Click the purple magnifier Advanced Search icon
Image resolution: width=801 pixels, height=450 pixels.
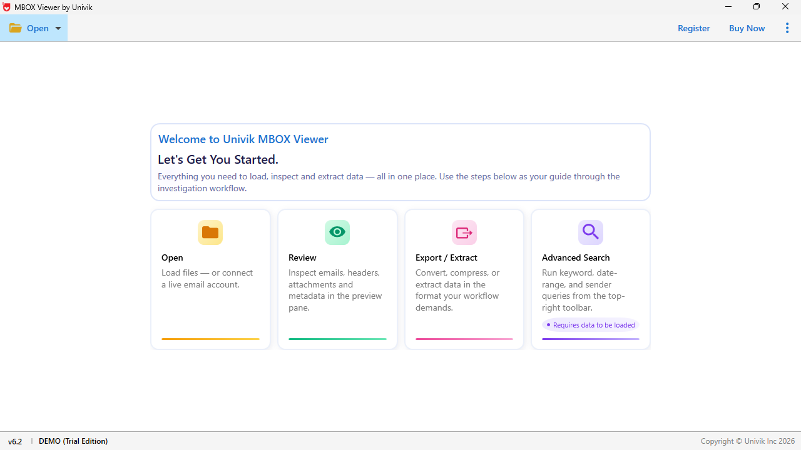click(x=591, y=232)
